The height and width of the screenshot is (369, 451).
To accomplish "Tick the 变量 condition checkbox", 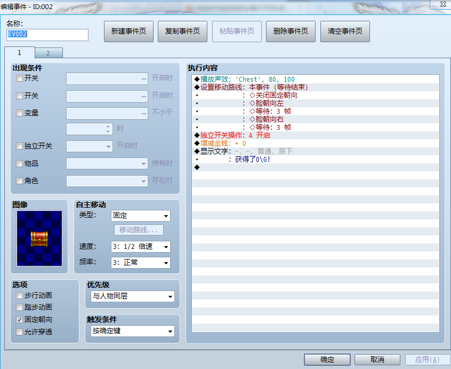I will (x=19, y=113).
